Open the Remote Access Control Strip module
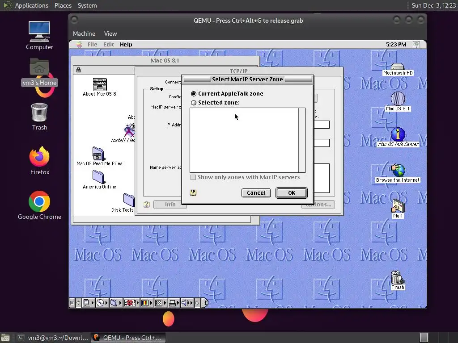Image resolution: width=458 pixels, height=343 pixels. 131,303
